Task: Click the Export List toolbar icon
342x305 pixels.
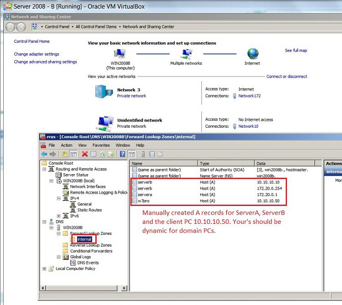Action: point(111,154)
